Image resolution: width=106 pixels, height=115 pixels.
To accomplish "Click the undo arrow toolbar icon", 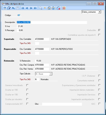I will pyautogui.click(x=13, y=8).
